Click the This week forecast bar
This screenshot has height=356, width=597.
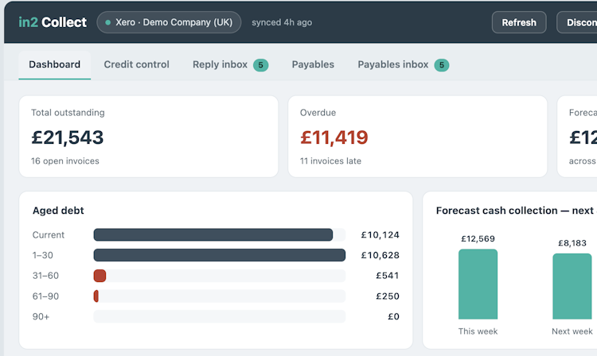[478, 284]
